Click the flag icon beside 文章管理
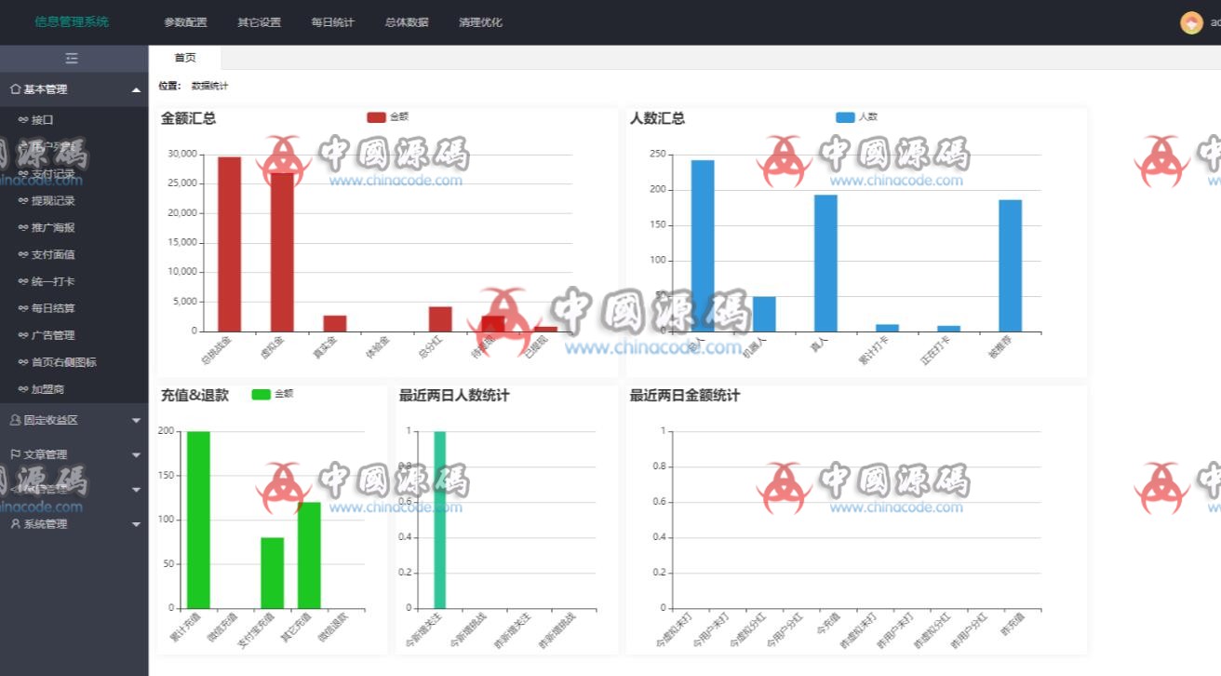The width and height of the screenshot is (1221, 676). [x=15, y=454]
